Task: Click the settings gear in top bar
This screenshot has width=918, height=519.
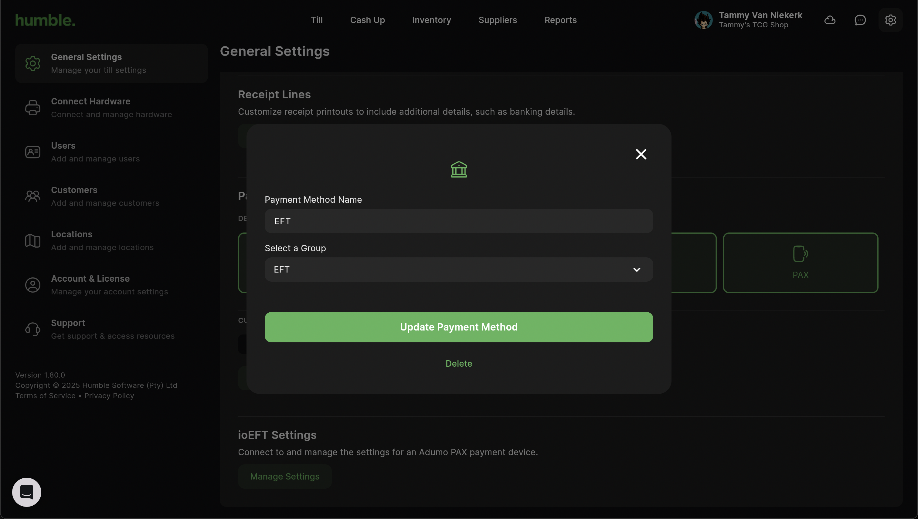Action: (x=890, y=20)
